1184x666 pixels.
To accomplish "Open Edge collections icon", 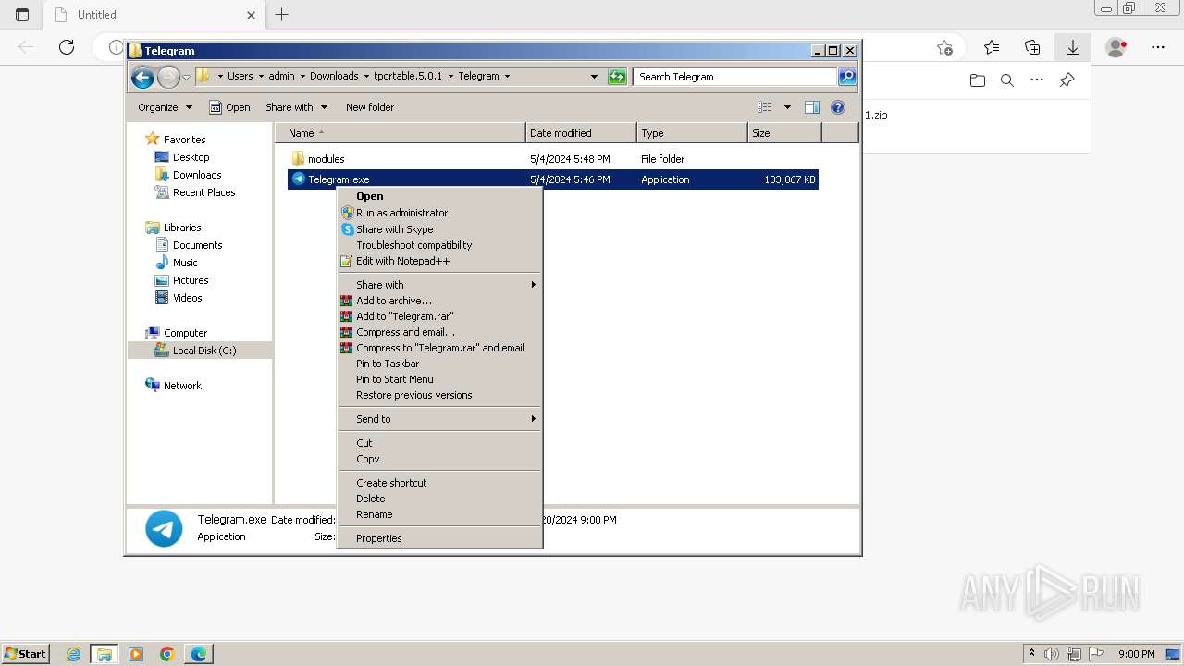I will pos(1032,47).
